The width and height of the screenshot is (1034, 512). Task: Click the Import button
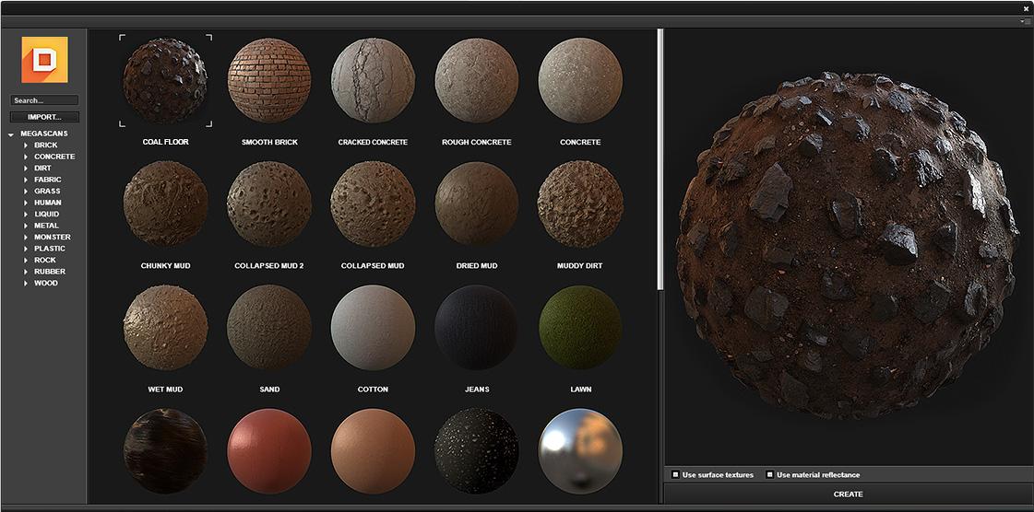[45, 117]
